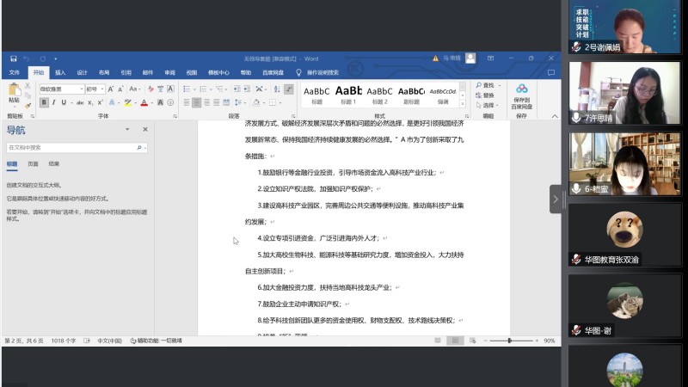This screenshot has height=387, width=688.
Task: Open line spacing dropdown
Action: [x=239, y=102]
